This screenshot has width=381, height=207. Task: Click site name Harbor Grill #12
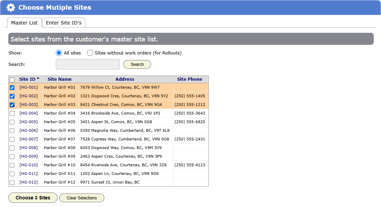coord(60,182)
